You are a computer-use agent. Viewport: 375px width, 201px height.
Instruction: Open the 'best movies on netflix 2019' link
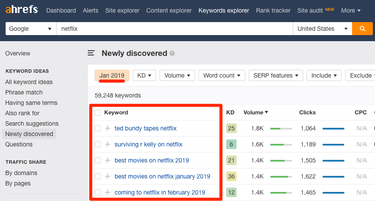pyautogui.click(x=152, y=161)
